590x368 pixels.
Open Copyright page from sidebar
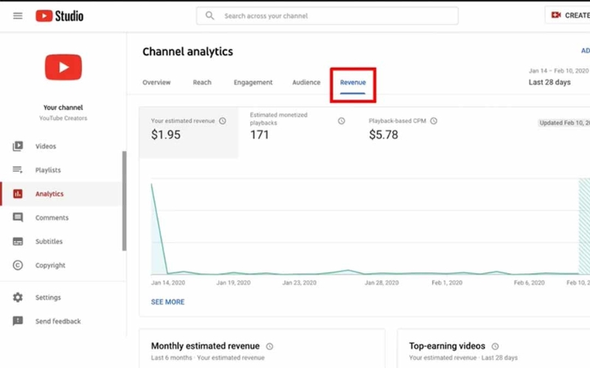coord(50,265)
